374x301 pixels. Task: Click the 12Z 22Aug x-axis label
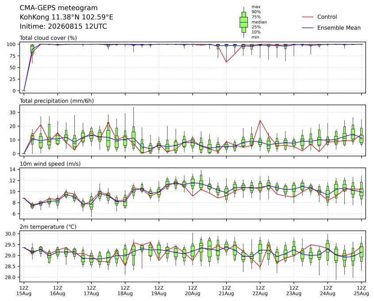tap(260, 290)
